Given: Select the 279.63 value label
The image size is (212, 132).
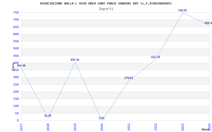Looking at the screenshot, I should (x=129, y=78).
